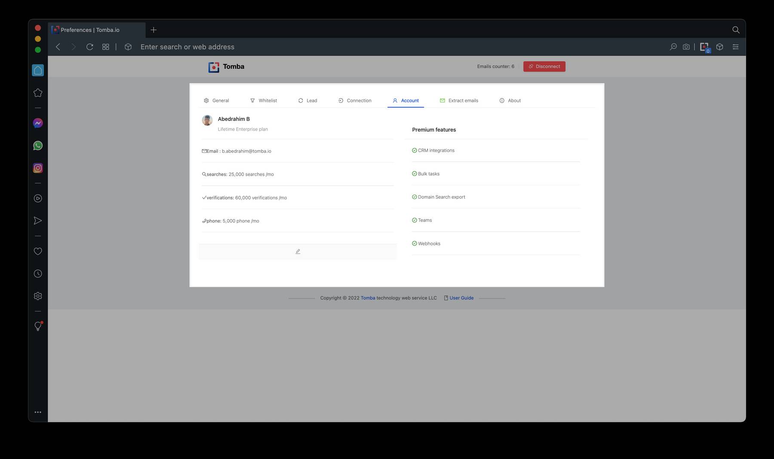
Task: Click the email b.abedrahim@tomba.io
Action: [x=246, y=151]
